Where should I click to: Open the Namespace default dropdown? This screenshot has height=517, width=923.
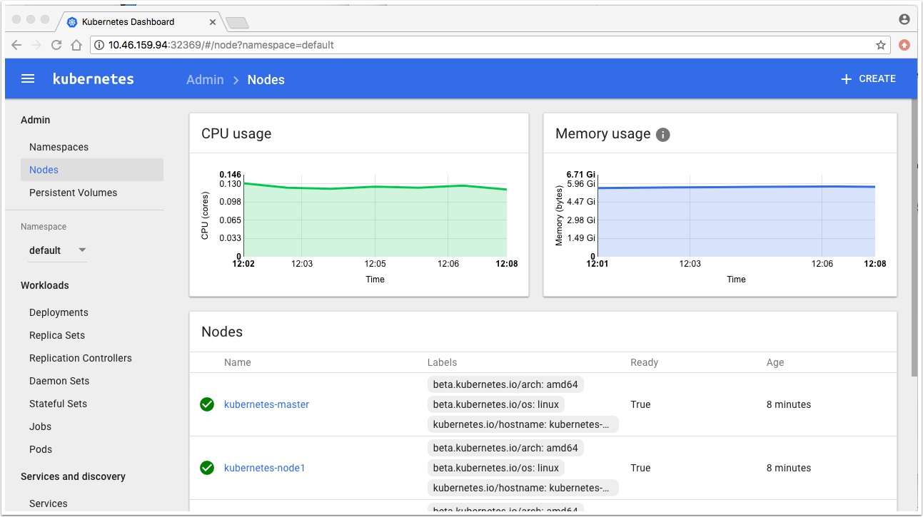pos(58,250)
